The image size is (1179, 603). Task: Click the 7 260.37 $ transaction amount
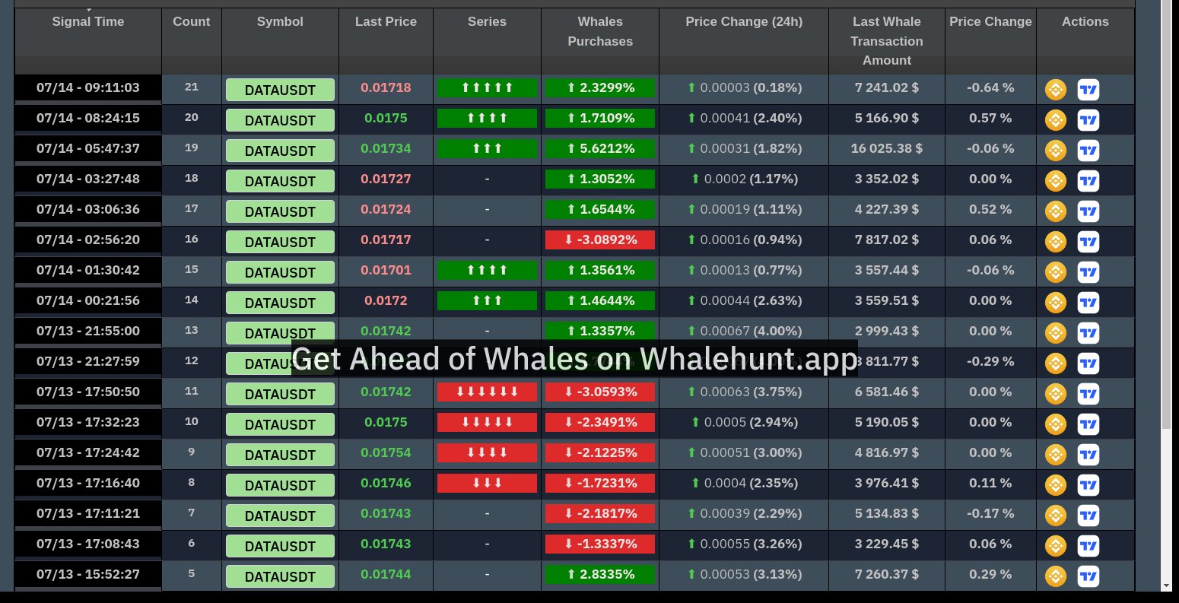887,574
